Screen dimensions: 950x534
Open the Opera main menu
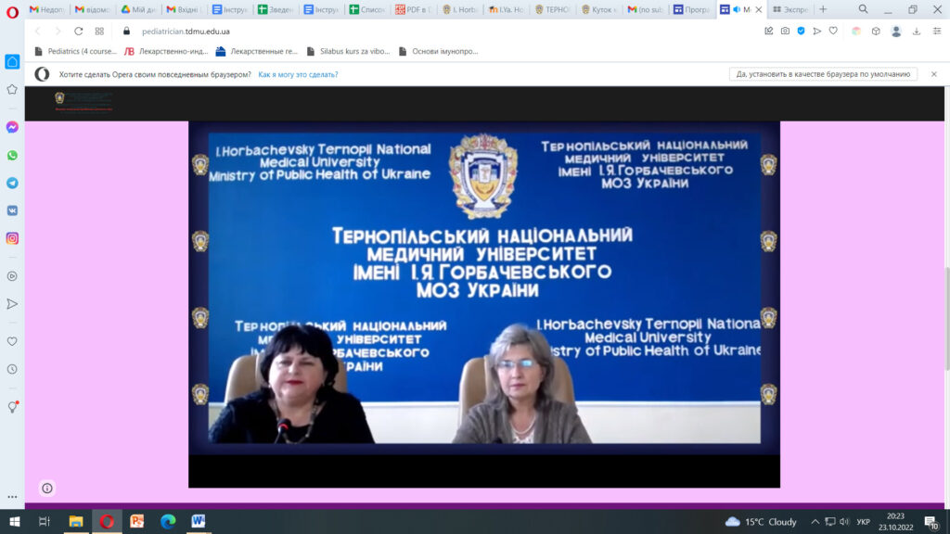[x=12, y=9]
